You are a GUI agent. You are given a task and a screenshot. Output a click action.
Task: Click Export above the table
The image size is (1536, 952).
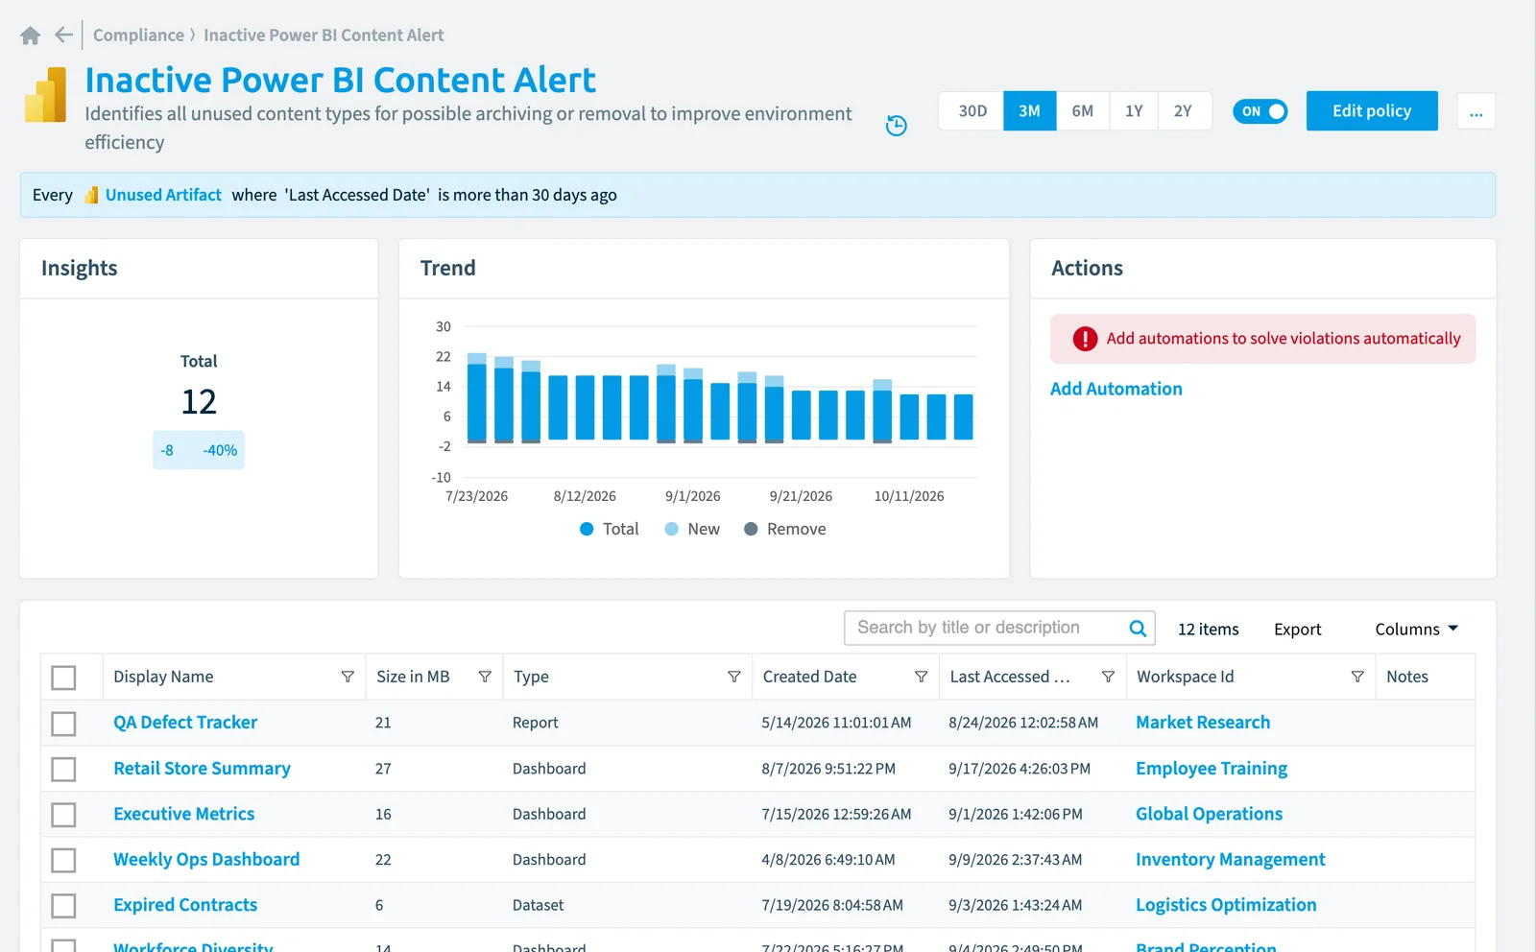1297,630
